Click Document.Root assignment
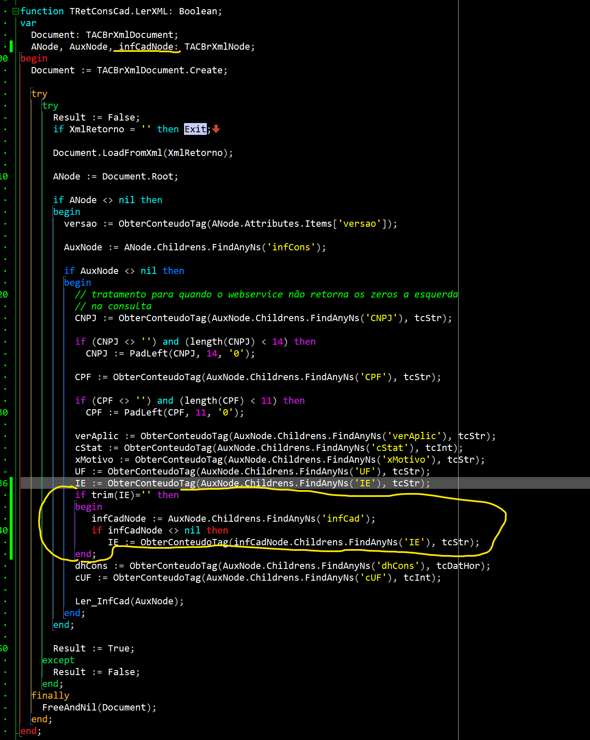590x740 pixels. [138, 177]
